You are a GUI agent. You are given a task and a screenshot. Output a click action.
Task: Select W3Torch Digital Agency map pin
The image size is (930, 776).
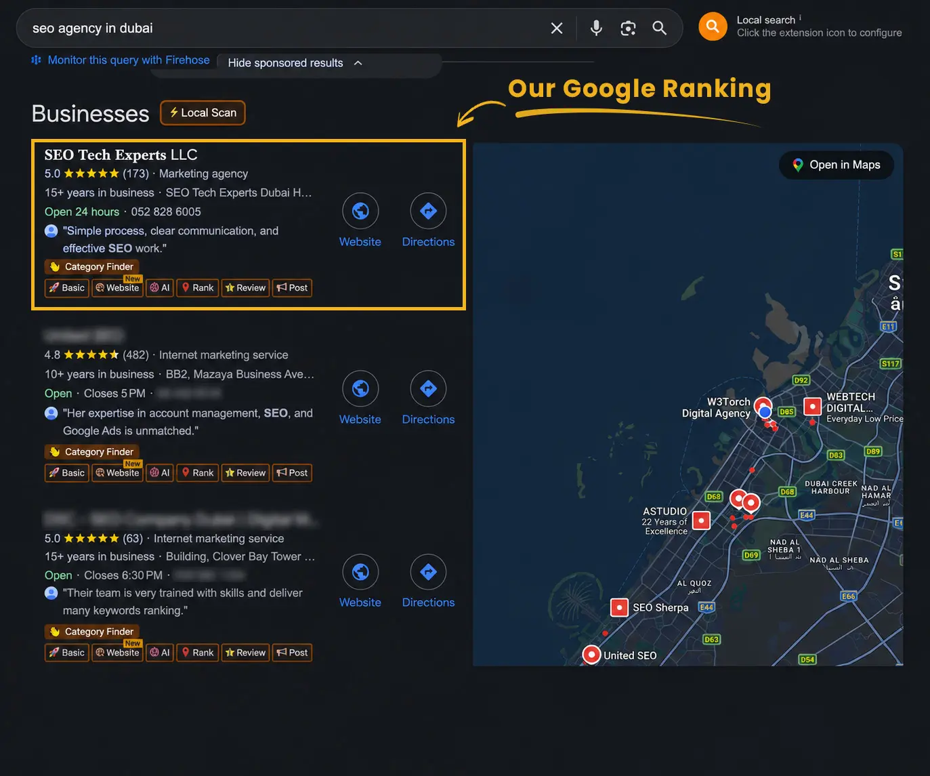[x=763, y=406]
